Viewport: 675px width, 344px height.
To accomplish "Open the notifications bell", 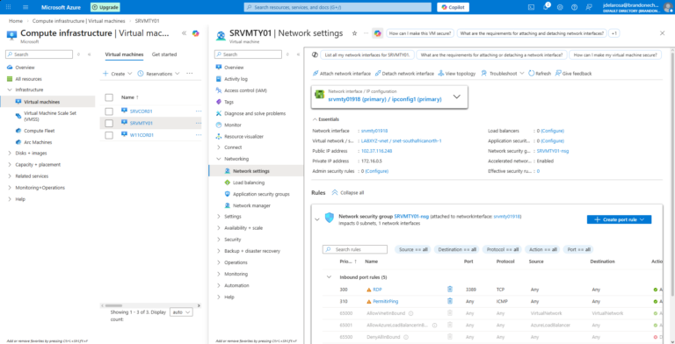I will click(x=546, y=7).
